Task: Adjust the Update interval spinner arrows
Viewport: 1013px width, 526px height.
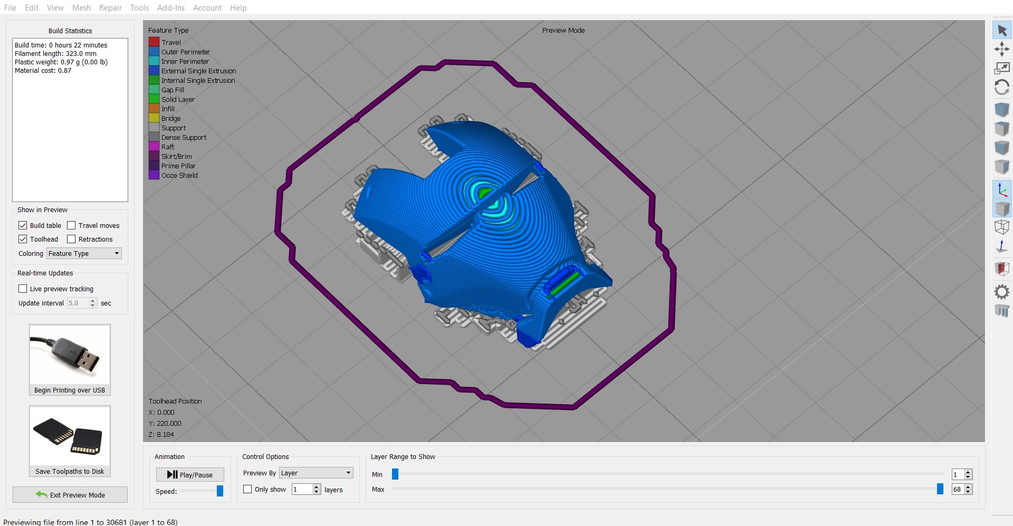Action: 93,303
